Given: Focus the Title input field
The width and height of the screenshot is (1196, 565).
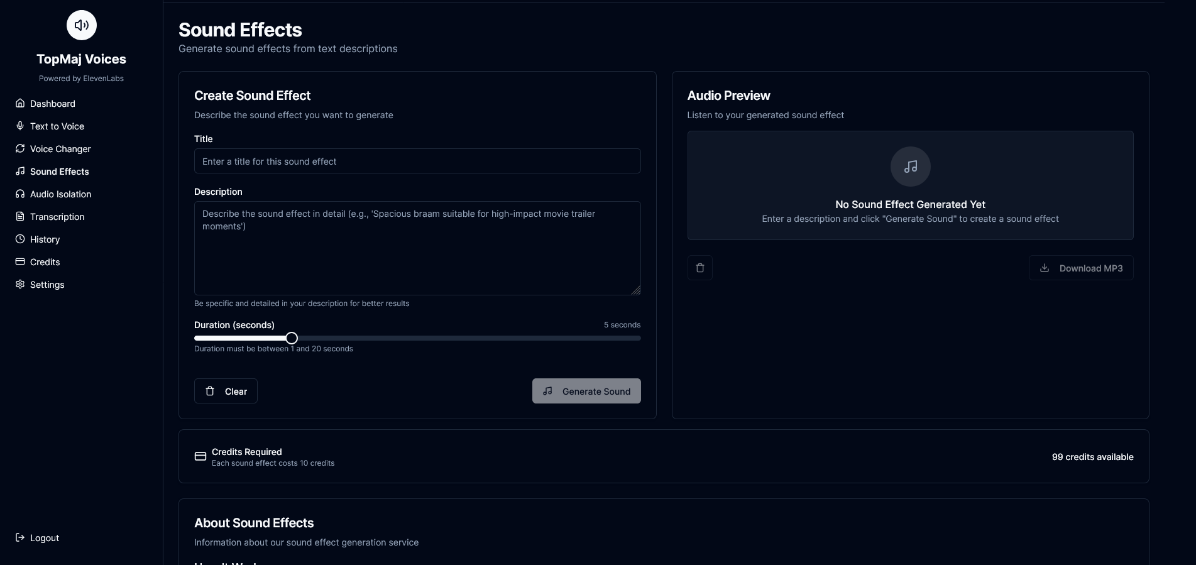Looking at the screenshot, I should click(417, 162).
